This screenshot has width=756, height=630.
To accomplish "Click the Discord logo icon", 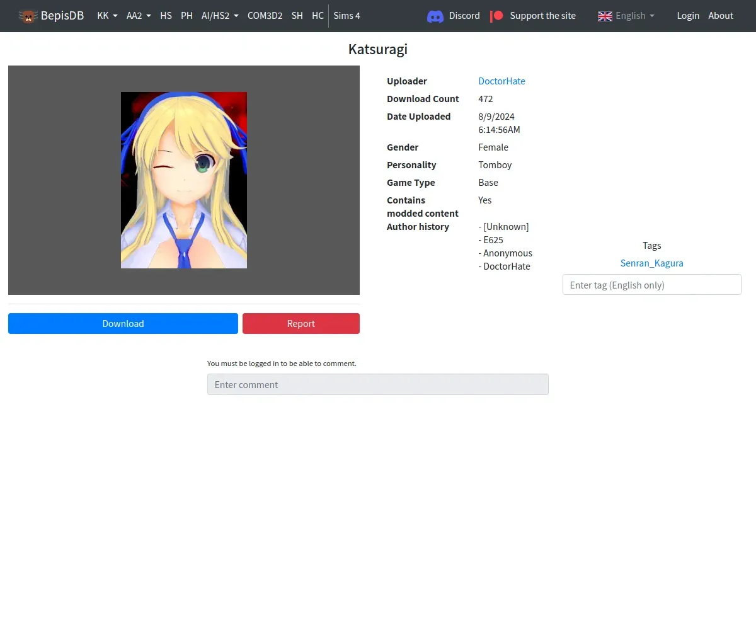I will point(435,16).
